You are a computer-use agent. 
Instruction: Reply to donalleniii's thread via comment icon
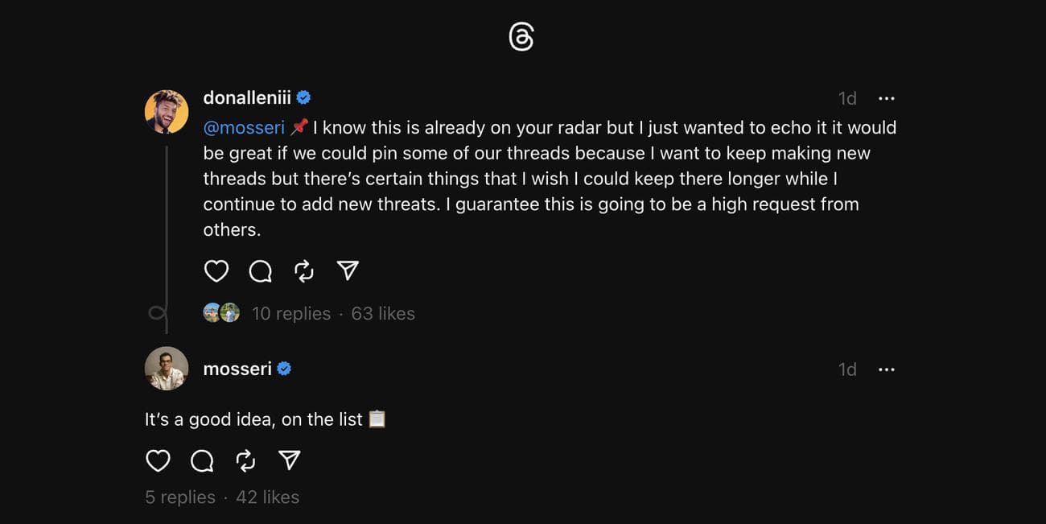260,271
